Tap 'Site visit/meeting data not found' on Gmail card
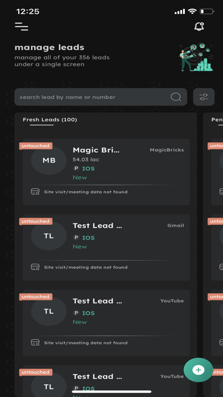This screenshot has width=223, height=397. coord(85,268)
